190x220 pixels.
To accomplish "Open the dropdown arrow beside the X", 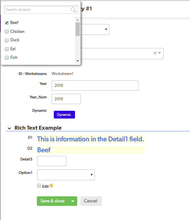I will [160, 53].
